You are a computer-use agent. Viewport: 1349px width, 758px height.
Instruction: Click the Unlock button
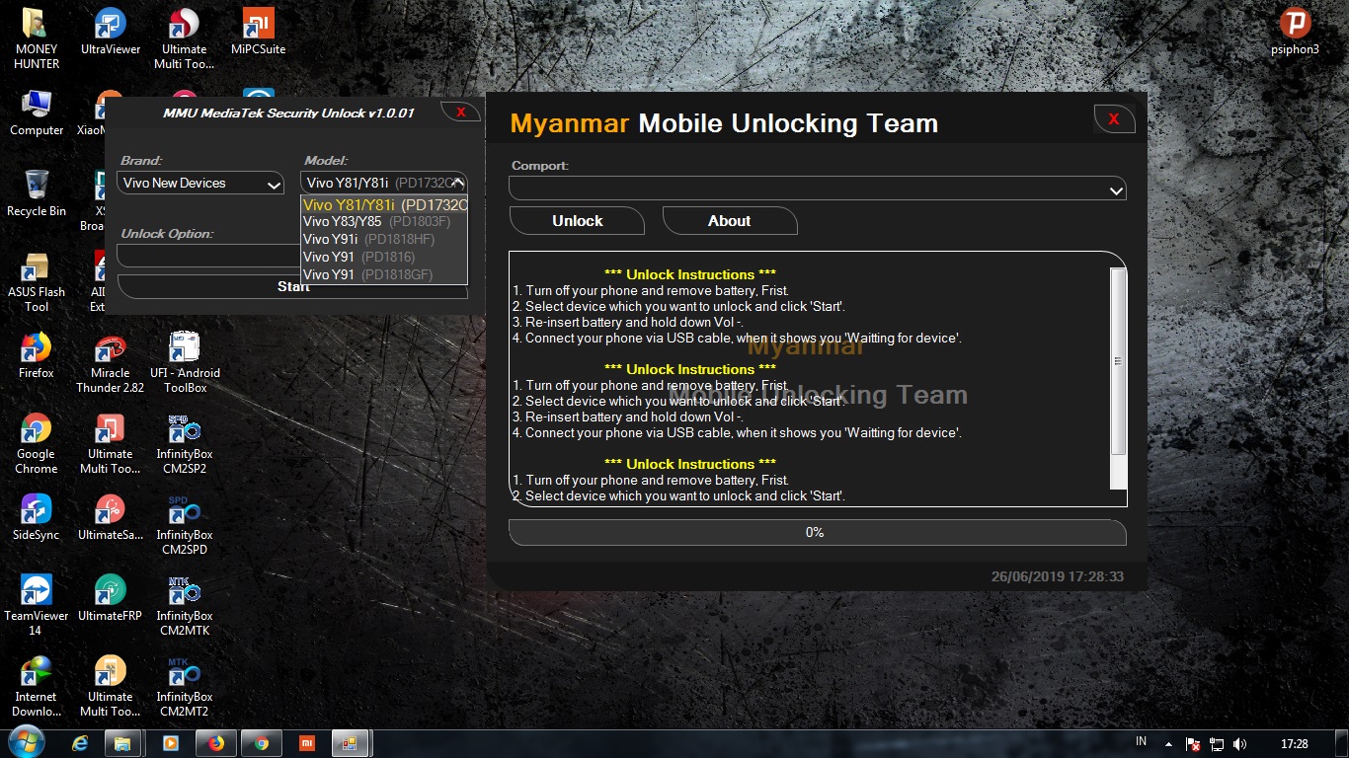point(577,221)
